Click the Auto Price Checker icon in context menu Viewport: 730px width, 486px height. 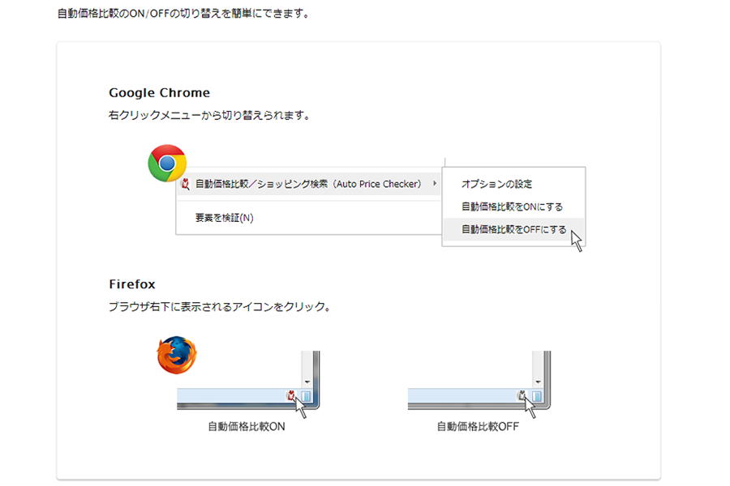[x=185, y=184]
